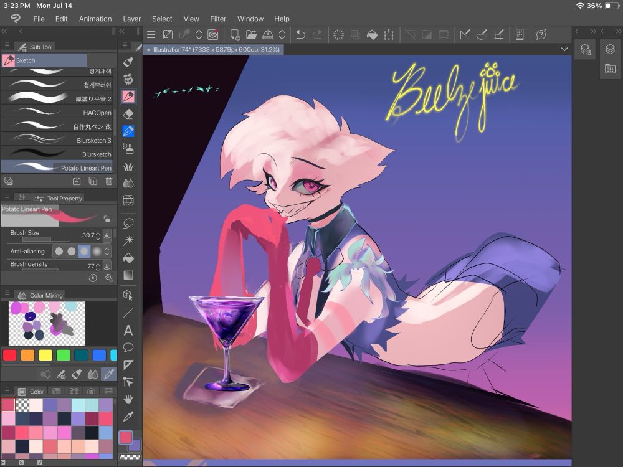Select transparent color bar below color chips

(x=130, y=457)
